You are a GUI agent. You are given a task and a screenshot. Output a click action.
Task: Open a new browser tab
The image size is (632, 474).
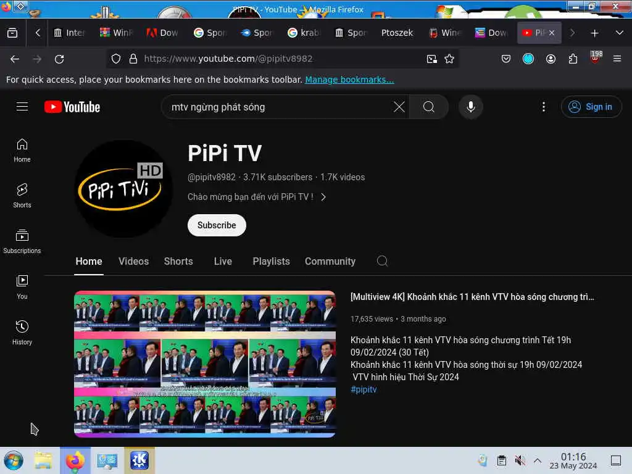coord(594,33)
